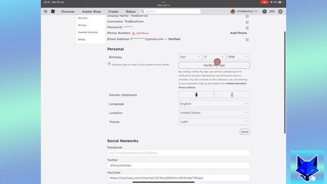Click the blue fox logo thumbnail
Viewport: 327px width, 184px height.
[307, 167]
